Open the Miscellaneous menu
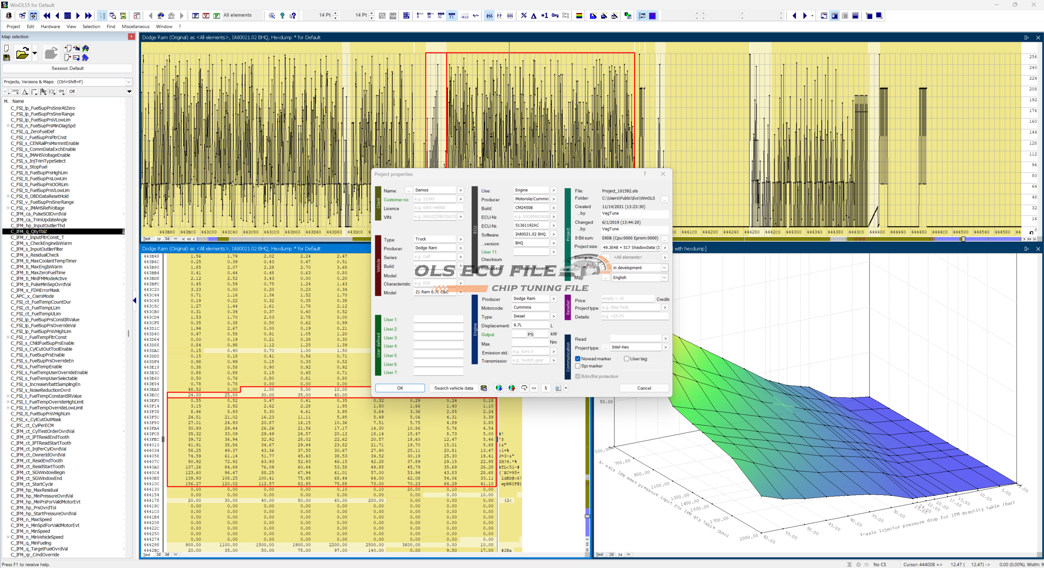 135,27
